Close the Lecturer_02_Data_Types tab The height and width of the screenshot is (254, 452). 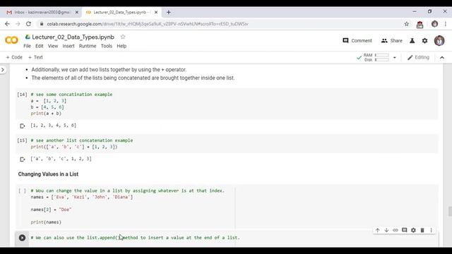pyautogui.click(x=156, y=13)
